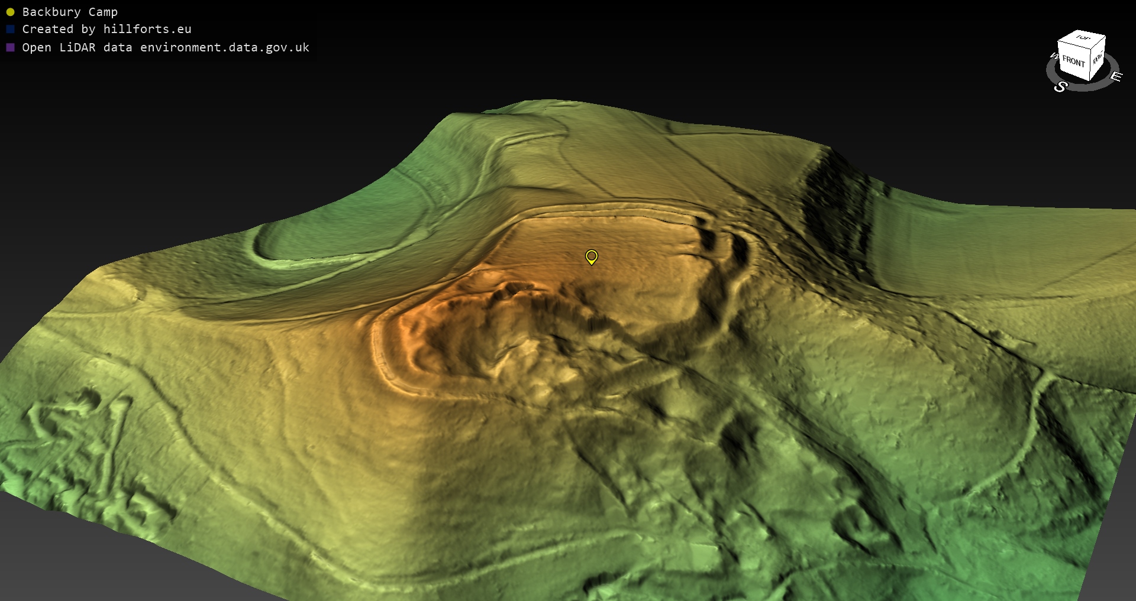Screen dimensions: 1136x601
Task: Switch to TOP view on the navigation cube
Action: (x=1083, y=38)
